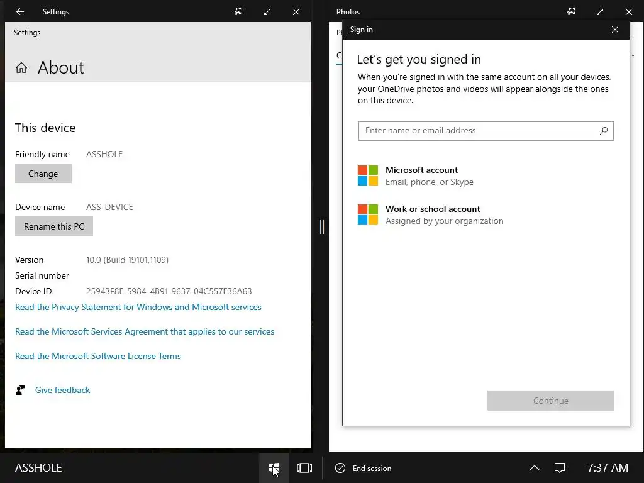Open the Microsoft Services Agreement link

coord(145,331)
